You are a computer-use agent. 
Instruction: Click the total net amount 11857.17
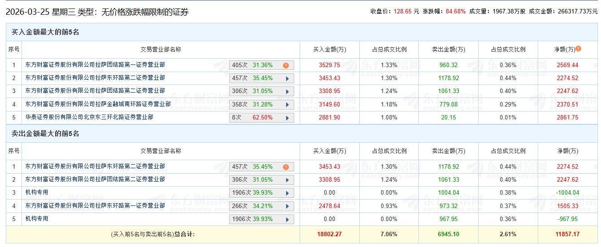(567, 234)
